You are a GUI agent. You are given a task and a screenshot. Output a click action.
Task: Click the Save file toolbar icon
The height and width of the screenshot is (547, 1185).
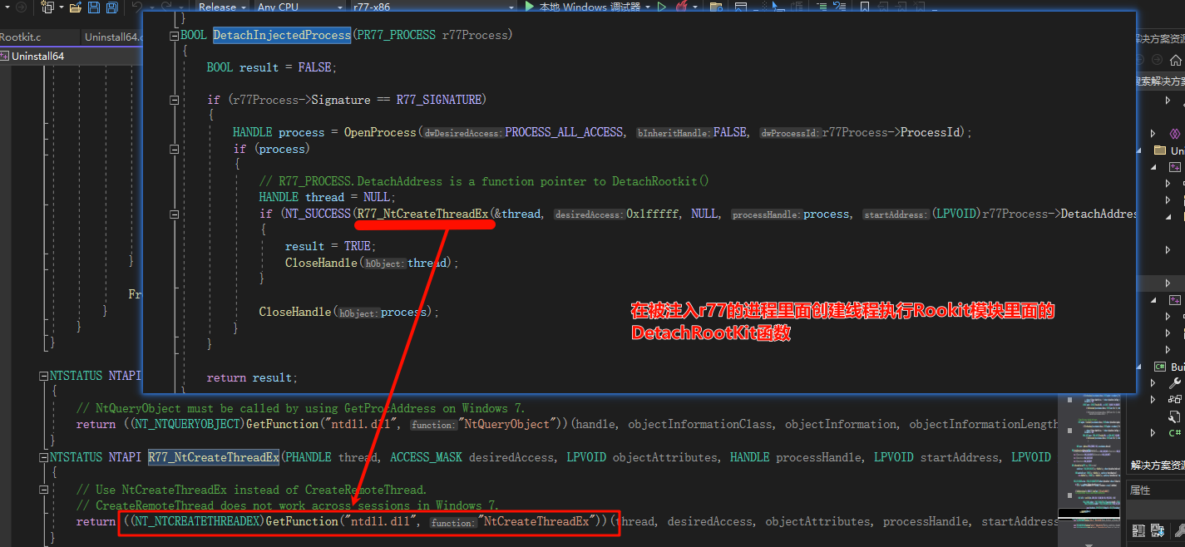tap(93, 7)
